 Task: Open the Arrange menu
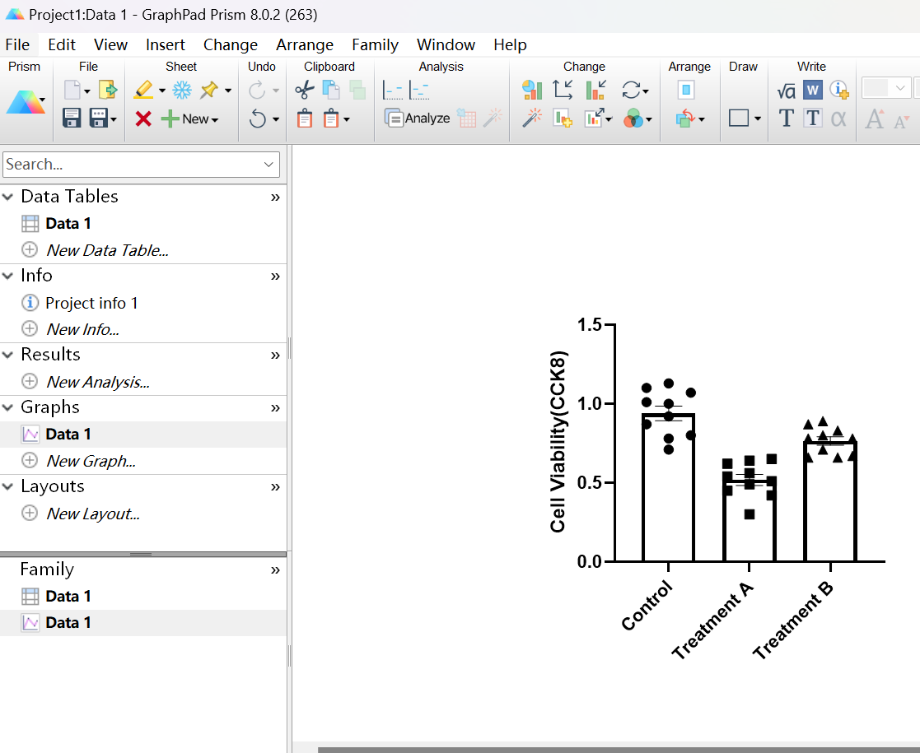[x=305, y=44]
